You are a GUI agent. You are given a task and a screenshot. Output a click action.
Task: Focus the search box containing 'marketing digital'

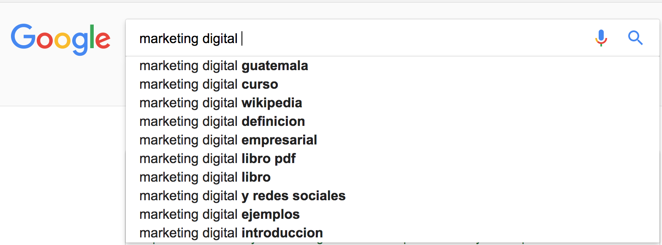393,38
